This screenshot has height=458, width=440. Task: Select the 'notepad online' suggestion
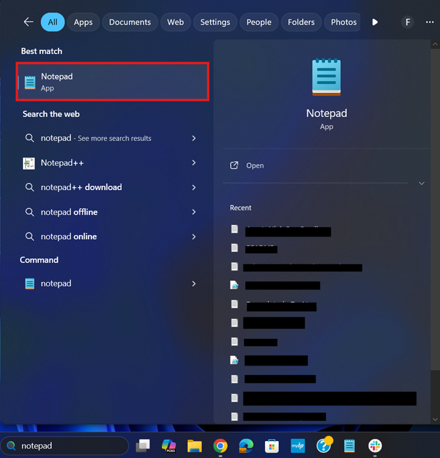[x=69, y=236]
